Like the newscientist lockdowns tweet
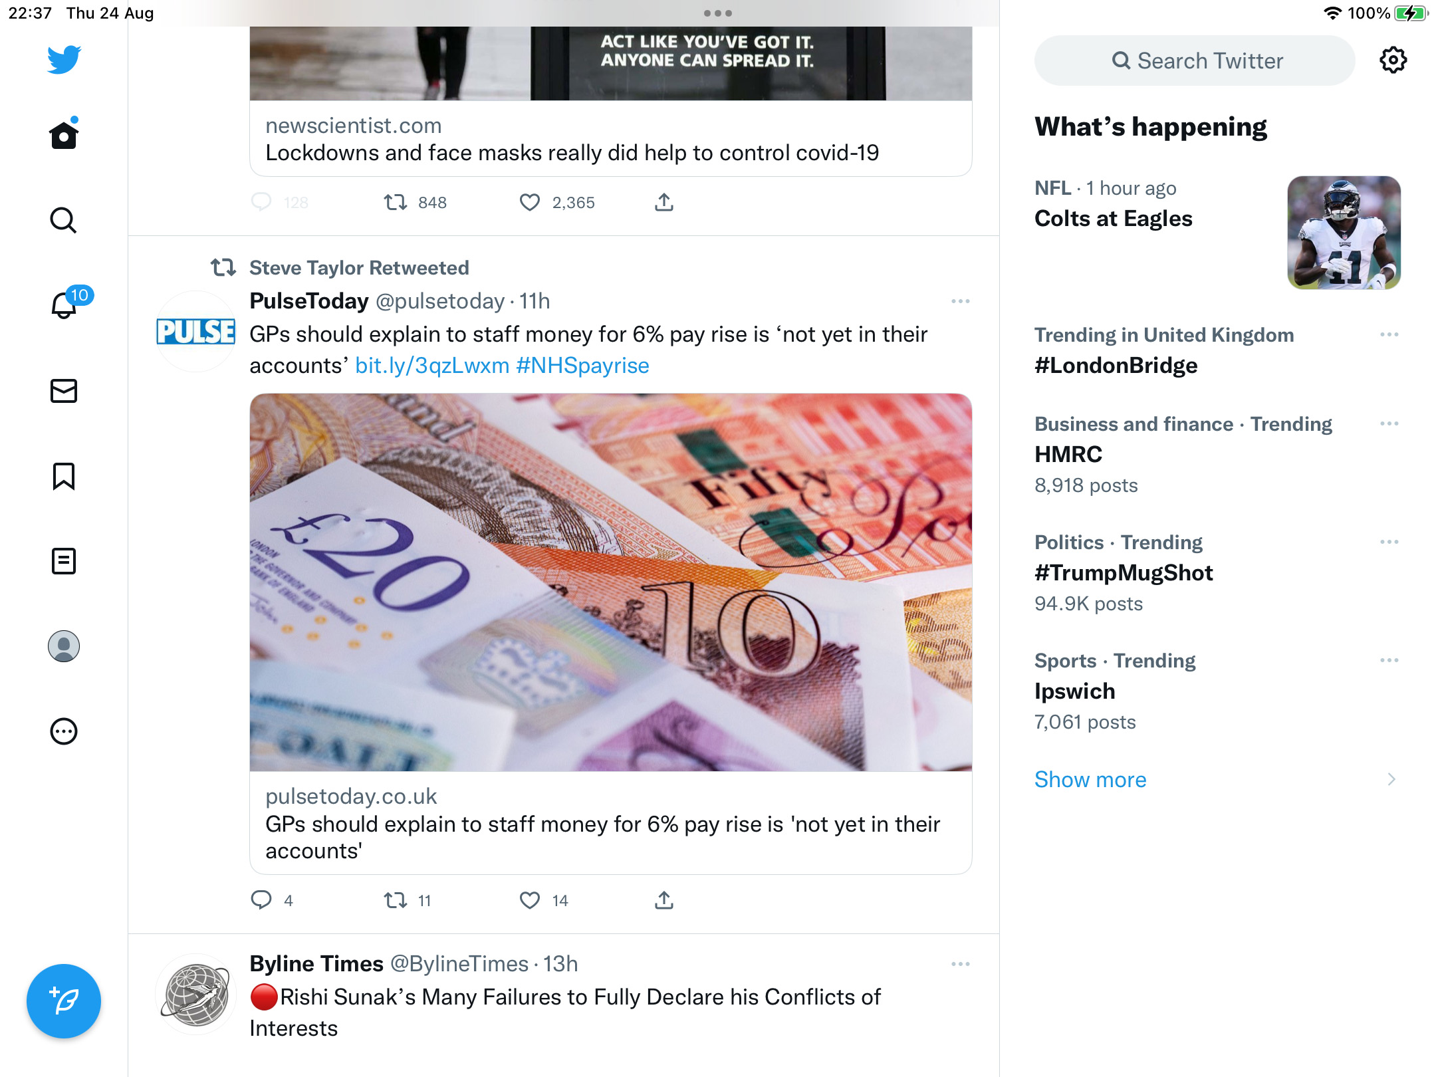This screenshot has width=1436, height=1077. (530, 202)
